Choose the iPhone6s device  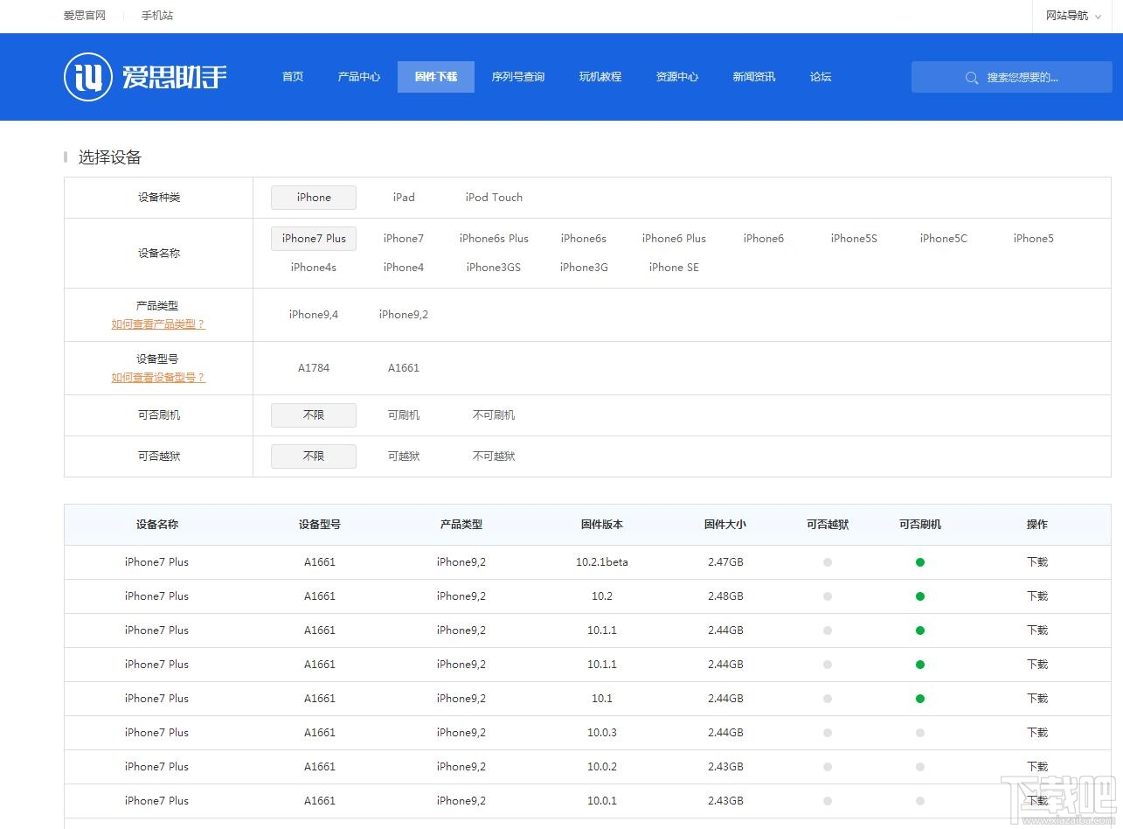pyautogui.click(x=584, y=239)
